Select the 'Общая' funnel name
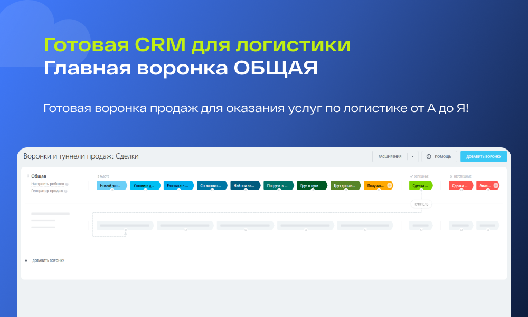The height and width of the screenshot is (317, 528). click(x=39, y=176)
